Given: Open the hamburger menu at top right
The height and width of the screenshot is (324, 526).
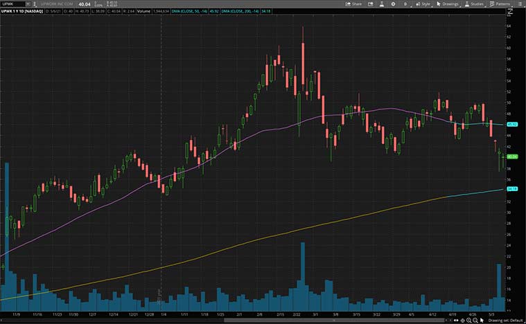Looking at the screenshot, I should (520, 3).
